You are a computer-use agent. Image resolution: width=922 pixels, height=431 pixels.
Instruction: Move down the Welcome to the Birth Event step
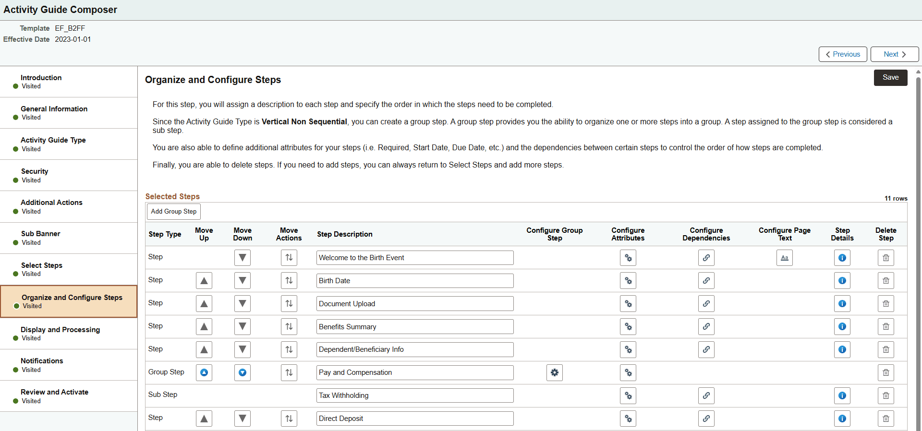pyautogui.click(x=243, y=258)
